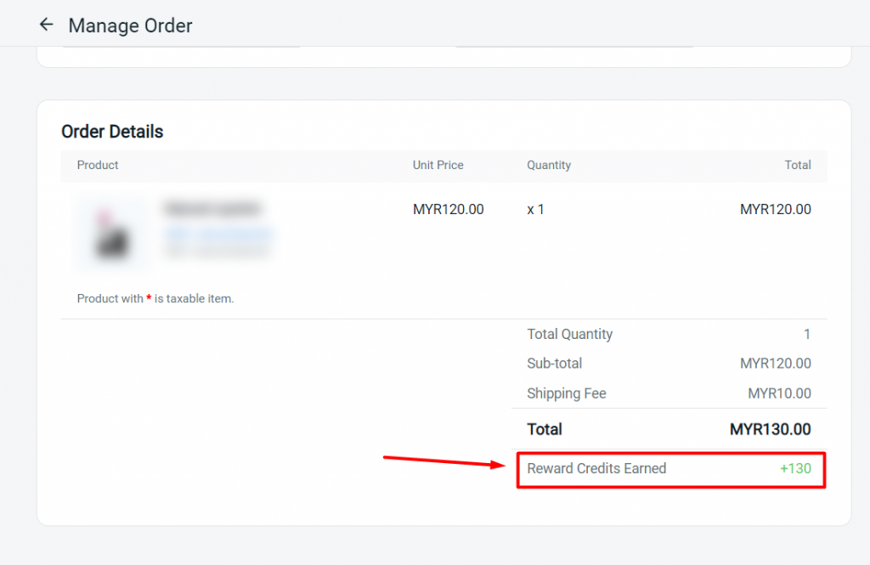Select the MYR120.00 unit price value
Image resolution: width=870 pixels, height=565 pixels.
pyautogui.click(x=449, y=209)
